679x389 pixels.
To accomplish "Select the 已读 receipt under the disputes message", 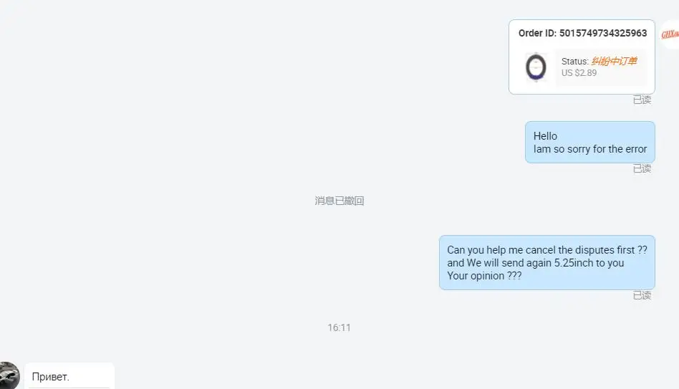I will click(642, 295).
